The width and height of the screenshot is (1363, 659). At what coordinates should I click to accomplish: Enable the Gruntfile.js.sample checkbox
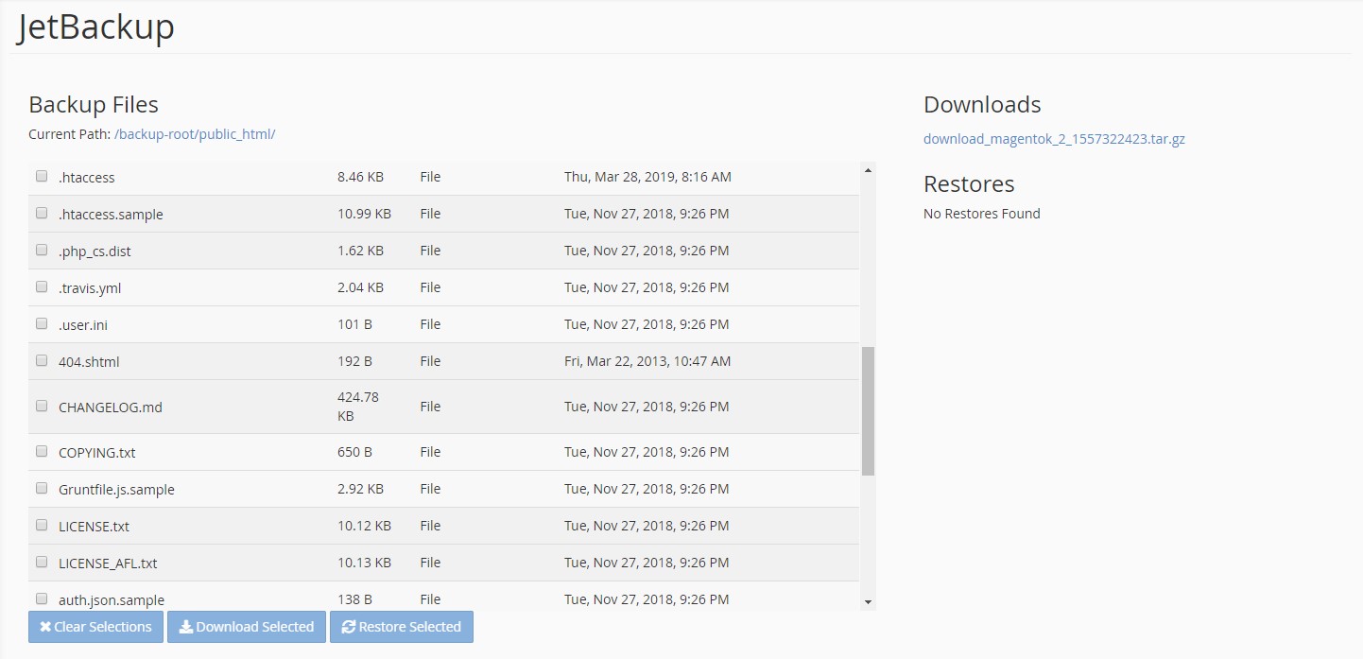point(42,488)
